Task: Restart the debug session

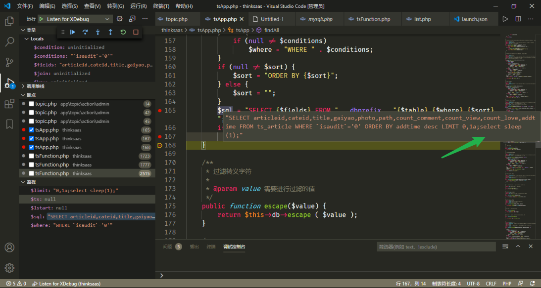Action: pos(123,32)
